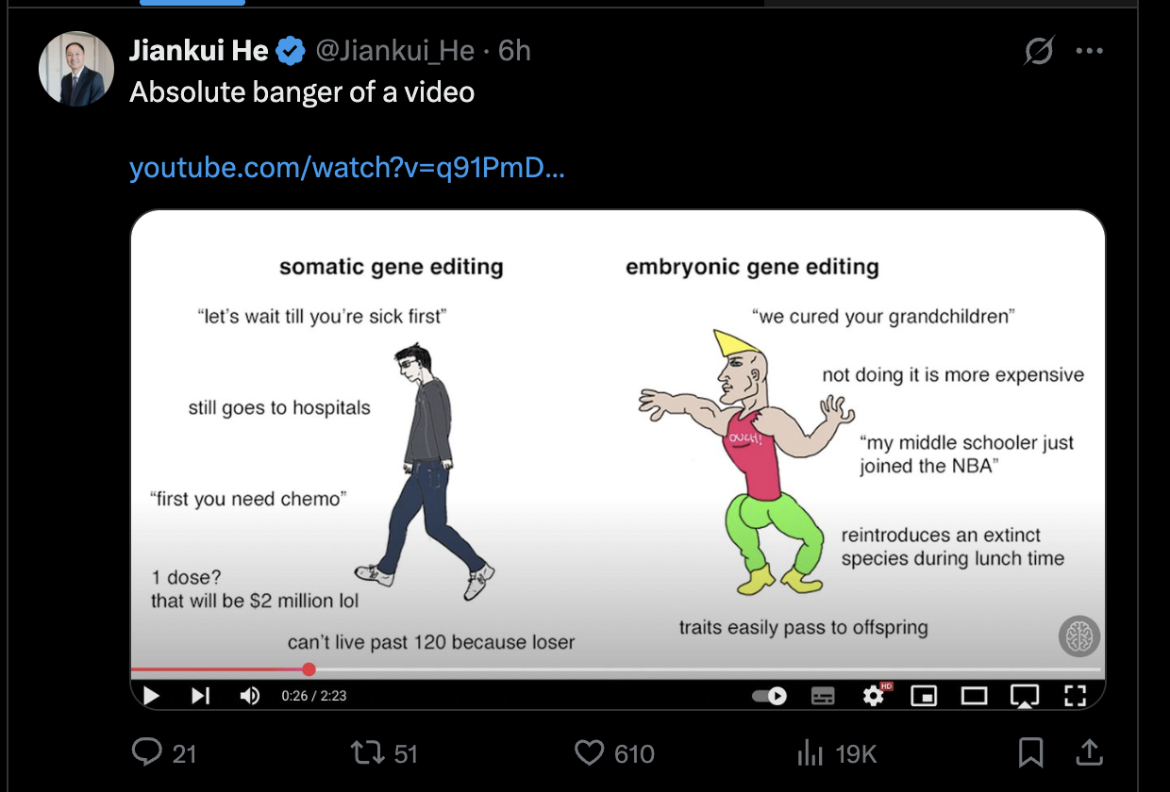Bookmark this tweet
The width and height of the screenshot is (1170, 792).
(x=1030, y=752)
